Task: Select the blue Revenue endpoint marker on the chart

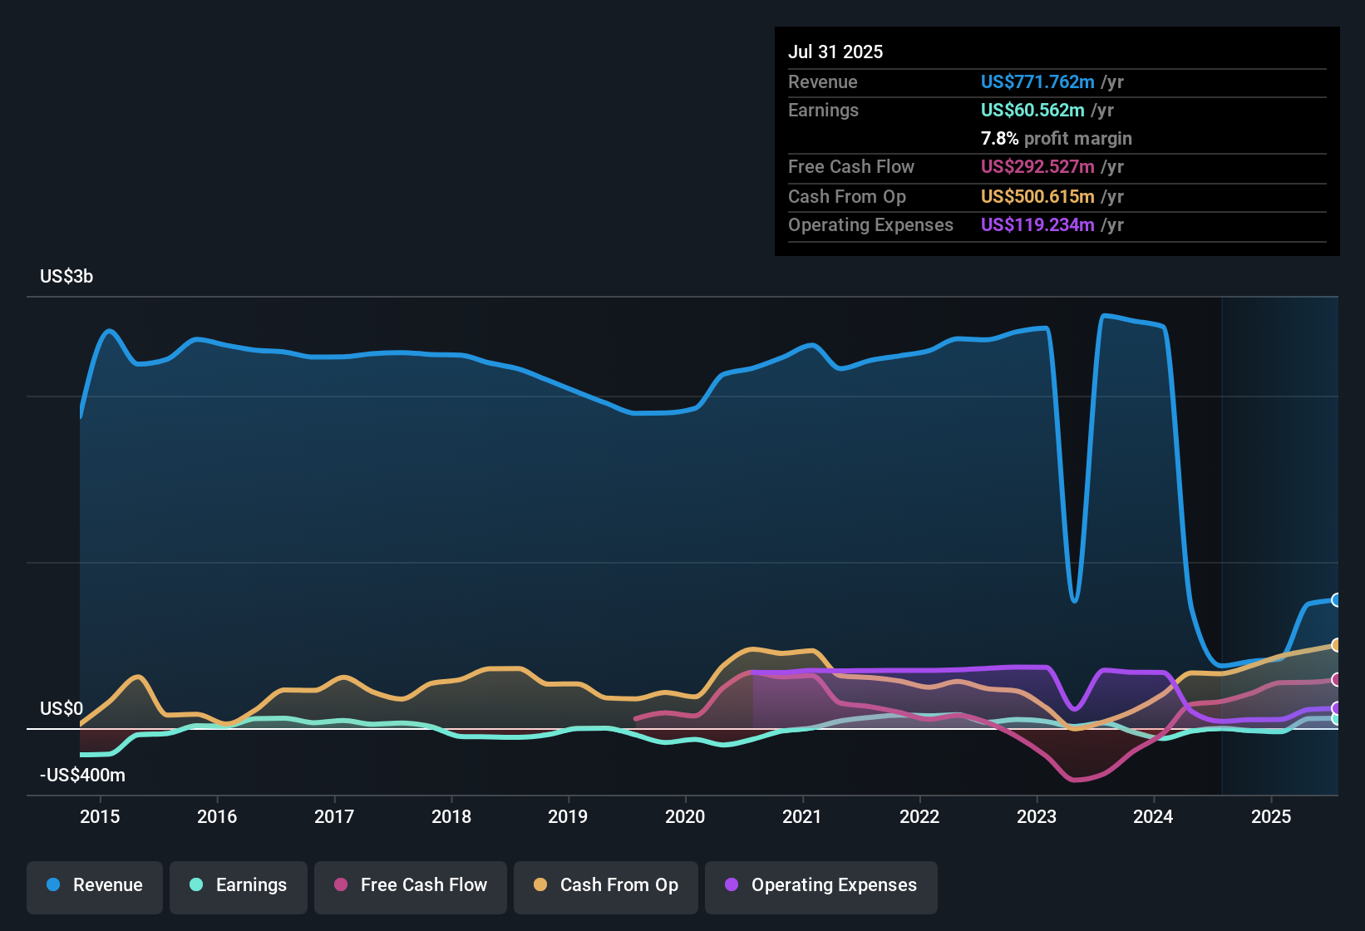Action: click(1336, 600)
